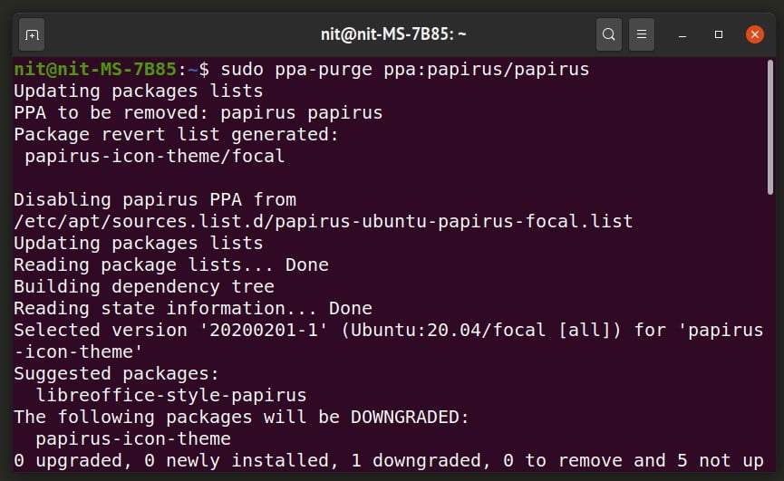This screenshot has height=481, width=784.
Task: Click 'The following packages will be DOWNGRADED:'
Action: [x=241, y=417]
